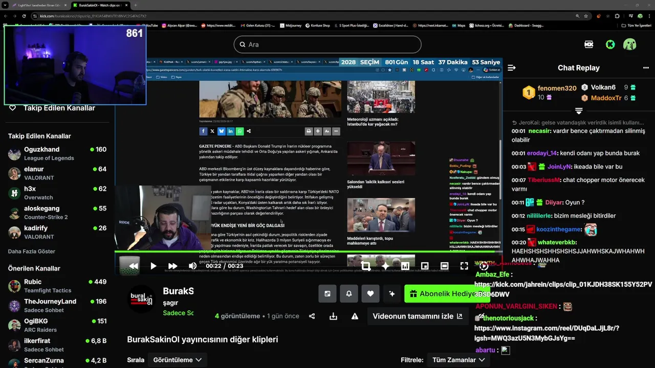Open Midjourney bookmark
The width and height of the screenshot is (655, 368).
pos(291,25)
